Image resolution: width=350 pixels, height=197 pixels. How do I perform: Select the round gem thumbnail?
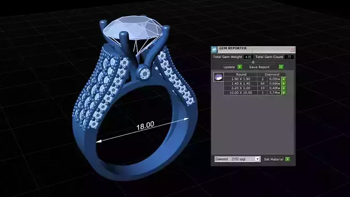(218, 77)
